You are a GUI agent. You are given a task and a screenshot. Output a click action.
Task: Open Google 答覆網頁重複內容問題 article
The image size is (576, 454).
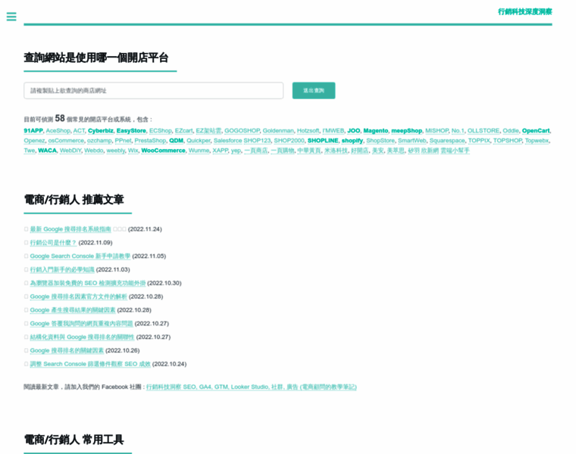click(82, 323)
